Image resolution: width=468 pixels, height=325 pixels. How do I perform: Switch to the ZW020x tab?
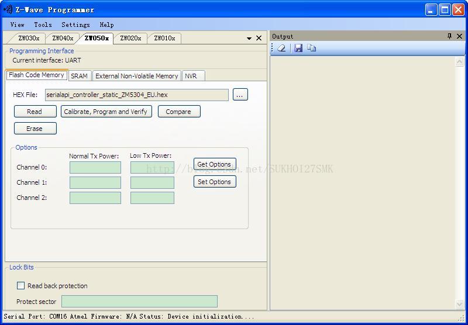(x=130, y=38)
